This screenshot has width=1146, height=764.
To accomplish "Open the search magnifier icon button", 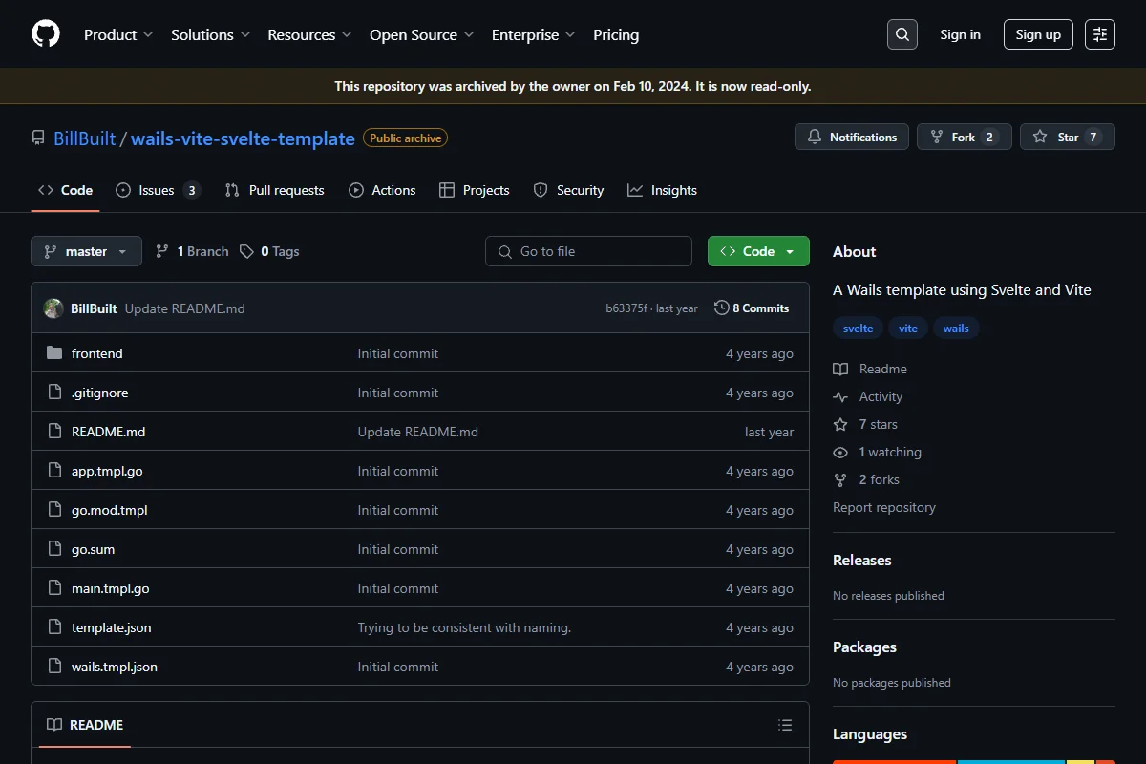I will click(x=902, y=34).
